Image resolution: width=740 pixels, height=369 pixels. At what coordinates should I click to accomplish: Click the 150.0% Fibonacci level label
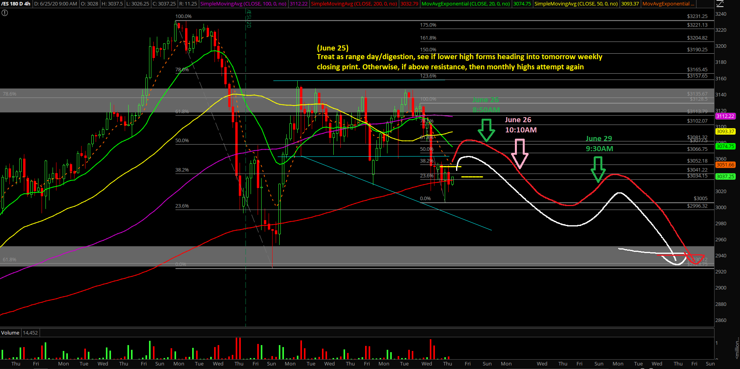pos(428,50)
